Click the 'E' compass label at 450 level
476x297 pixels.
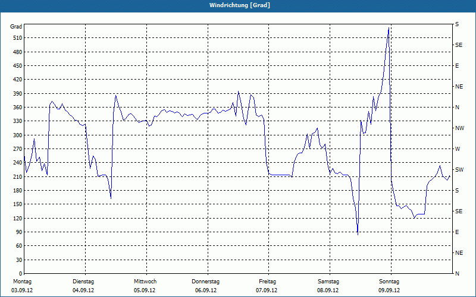[x=457, y=66]
